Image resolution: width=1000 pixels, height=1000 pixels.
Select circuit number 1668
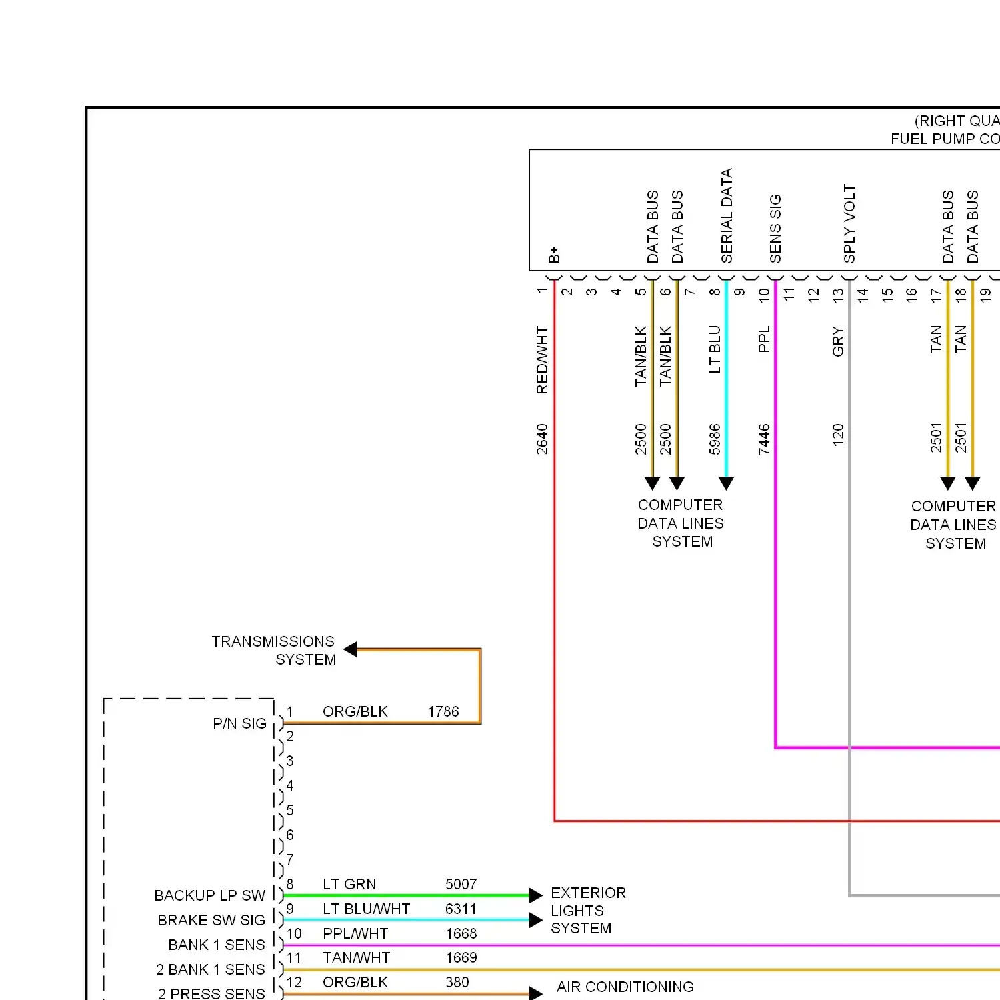pos(461,933)
